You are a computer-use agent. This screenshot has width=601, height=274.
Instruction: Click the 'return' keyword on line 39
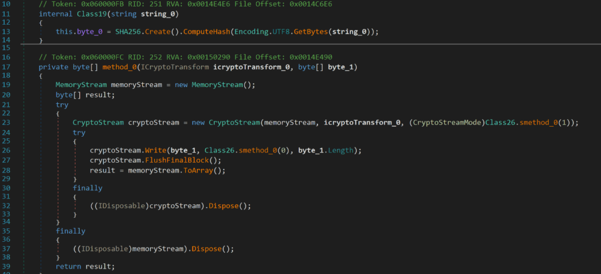[x=68, y=266]
